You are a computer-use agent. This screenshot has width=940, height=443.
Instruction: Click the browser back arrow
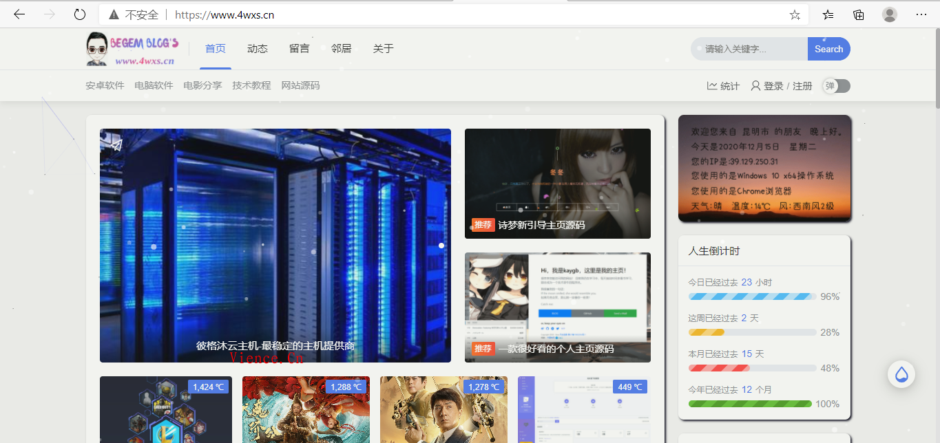[19, 14]
